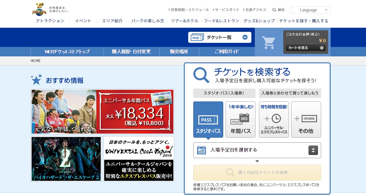Screen dimensions: 366x195
Task: Open the フード&レストラン menu
Action: tap(221, 21)
